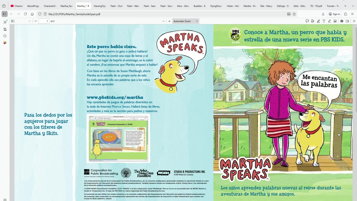The height and width of the screenshot is (201, 357).
Task: Go to next PDF page arrow
Action: (x=36, y=21)
